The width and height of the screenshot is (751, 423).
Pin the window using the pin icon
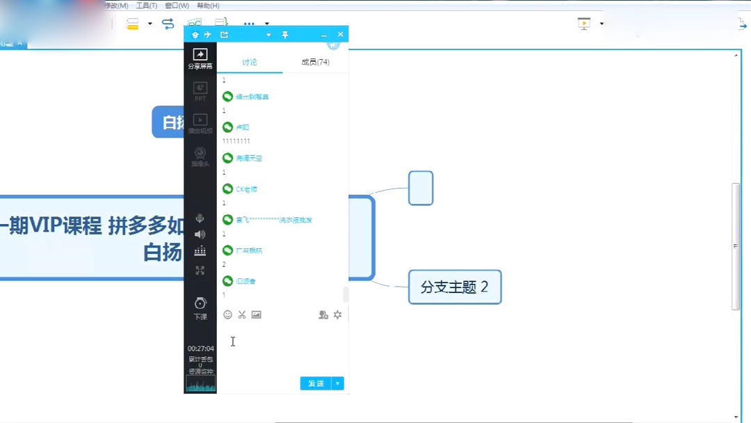coord(285,33)
